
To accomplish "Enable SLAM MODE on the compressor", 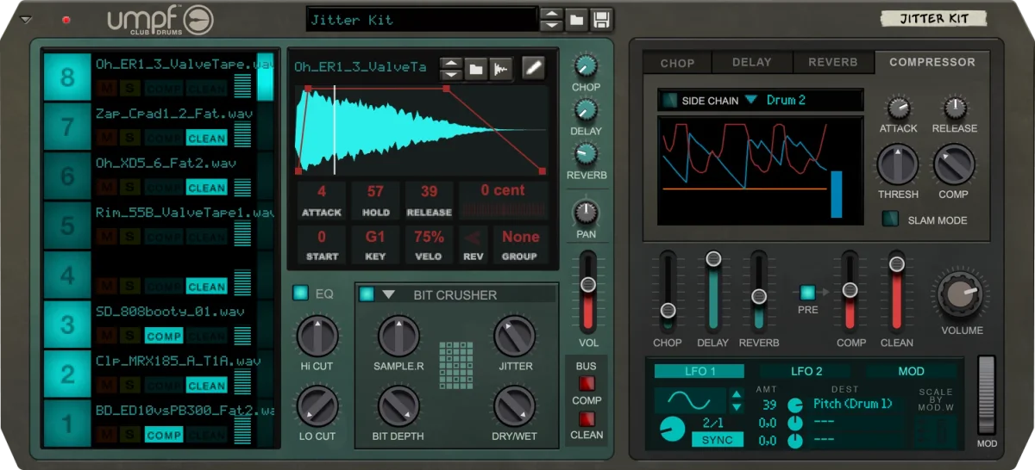I will point(890,220).
